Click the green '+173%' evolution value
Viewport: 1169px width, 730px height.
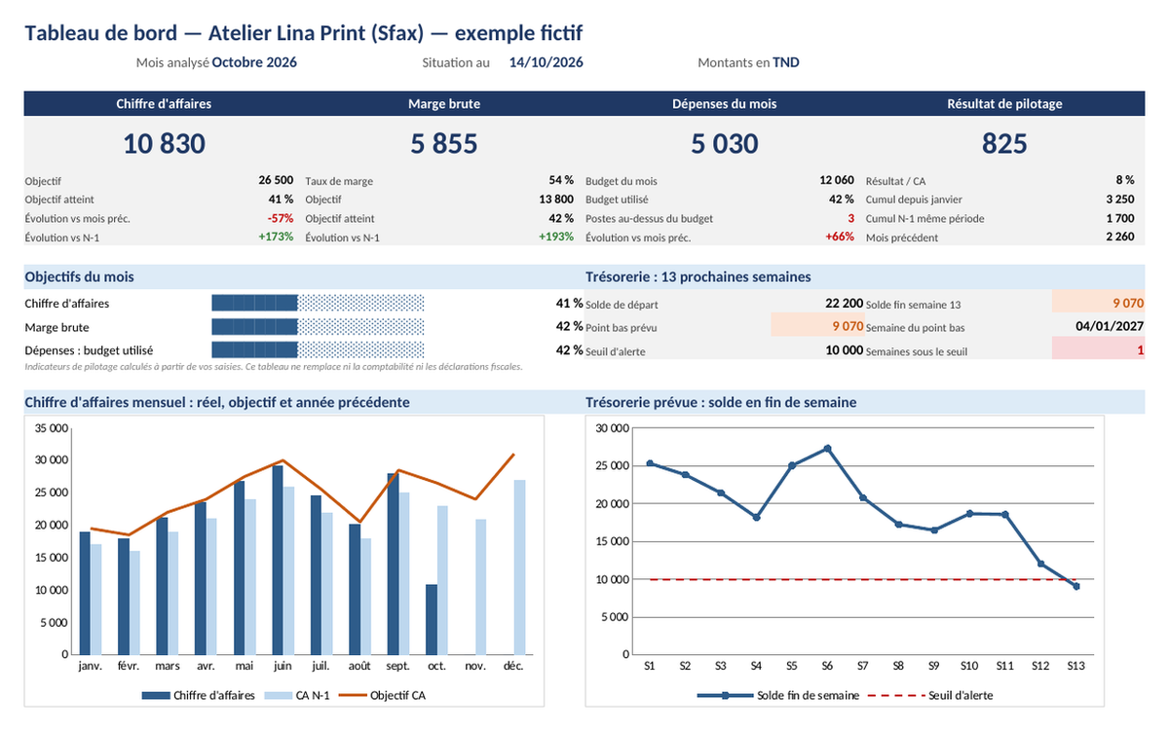point(276,237)
